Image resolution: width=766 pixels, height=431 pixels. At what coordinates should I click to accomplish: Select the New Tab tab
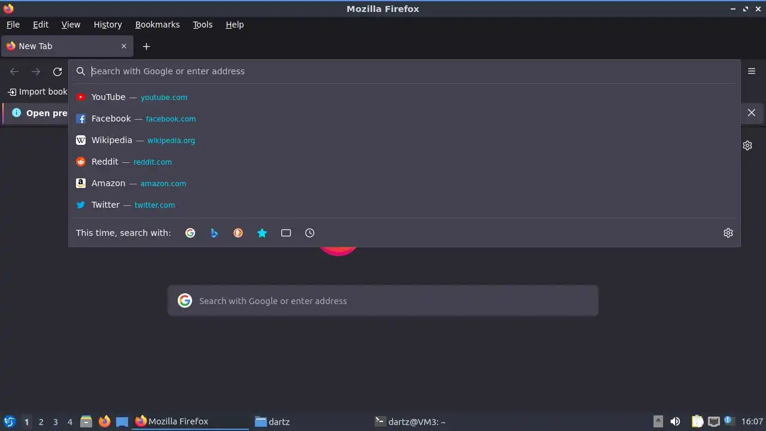[66, 46]
